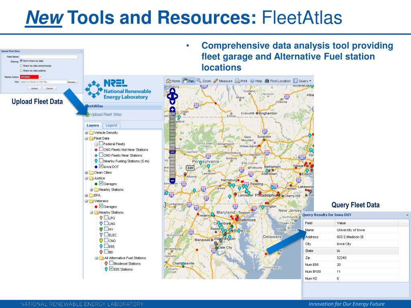Click the Find Location binoculars tool
The image size is (411, 308).
tap(278, 81)
